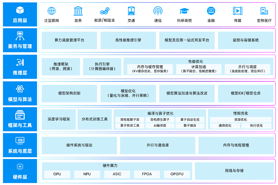278x185 pixels.
Task: Select the 计算加速 sub-box
Action: click(199, 69)
